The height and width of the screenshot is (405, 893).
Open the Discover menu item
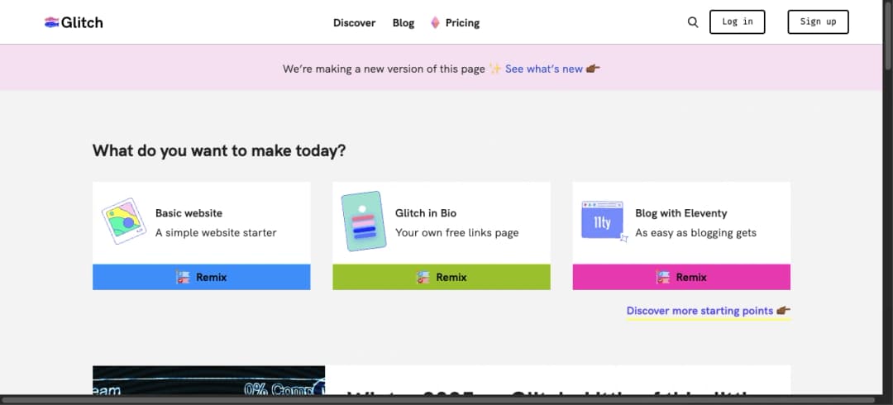pyautogui.click(x=354, y=23)
